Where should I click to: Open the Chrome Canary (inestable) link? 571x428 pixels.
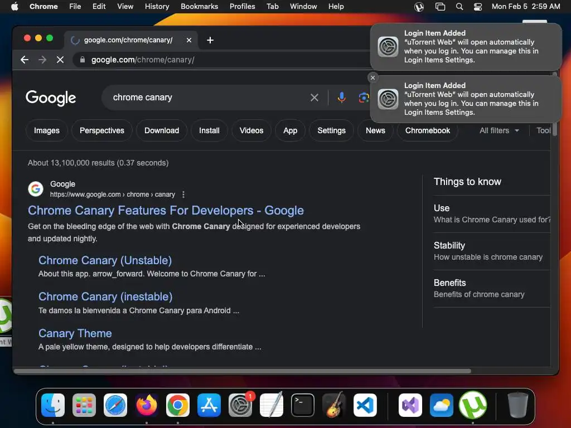point(105,296)
